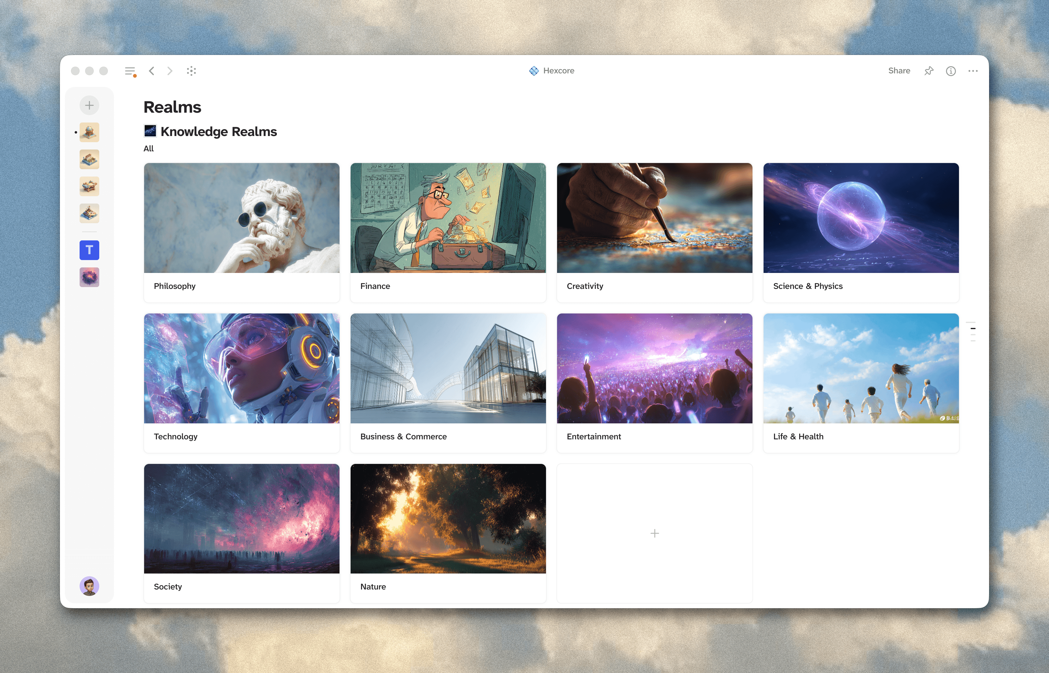Viewport: 1049px width, 673px height.
Task: Open the purple nebula workspace icon
Action: 89,277
